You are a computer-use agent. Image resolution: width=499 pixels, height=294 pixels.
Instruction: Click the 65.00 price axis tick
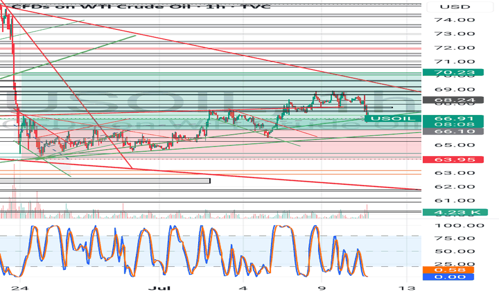[455, 145]
